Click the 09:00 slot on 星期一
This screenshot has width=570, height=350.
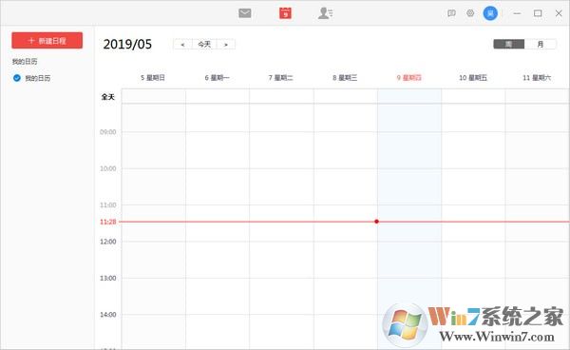click(x=218, y=150)
